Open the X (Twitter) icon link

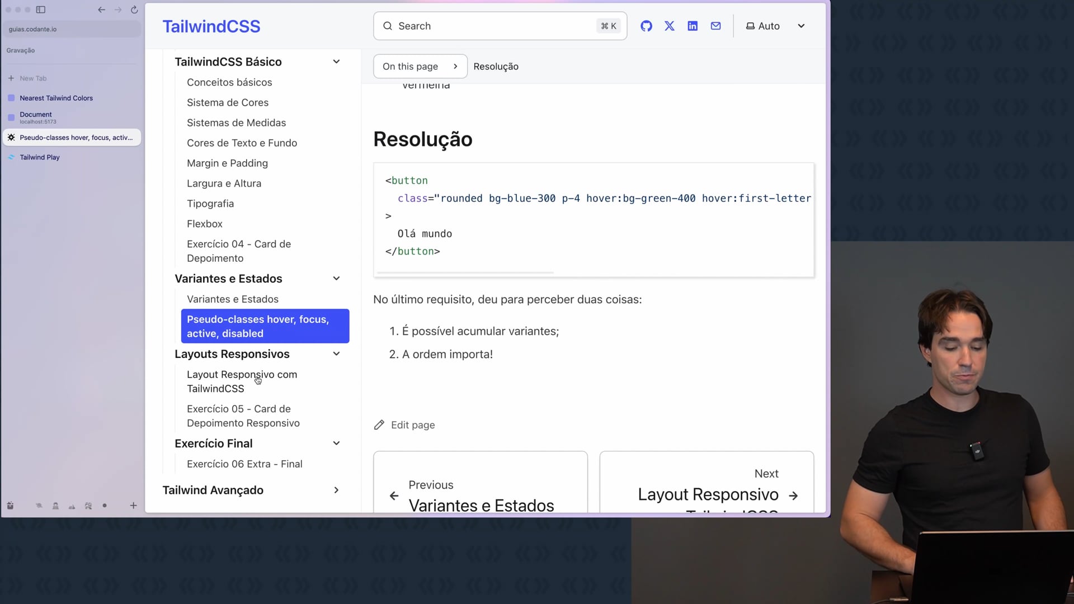669,26
